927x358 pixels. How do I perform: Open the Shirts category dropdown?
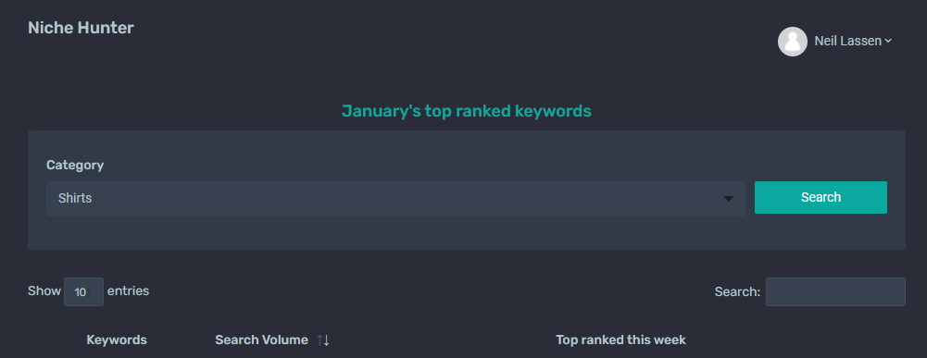[x=395, y=199]
